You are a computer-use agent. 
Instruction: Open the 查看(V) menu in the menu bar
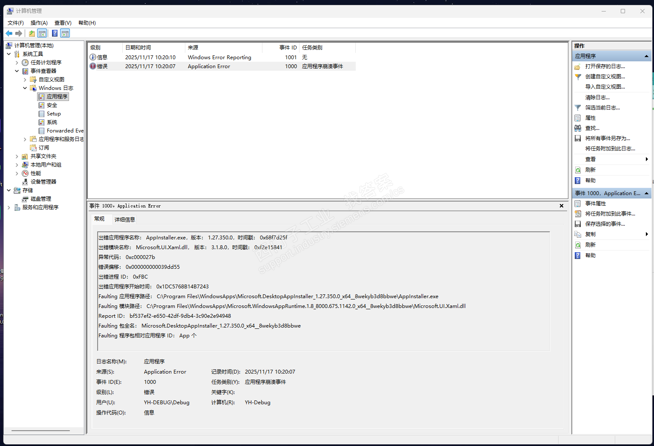point(63,23)
